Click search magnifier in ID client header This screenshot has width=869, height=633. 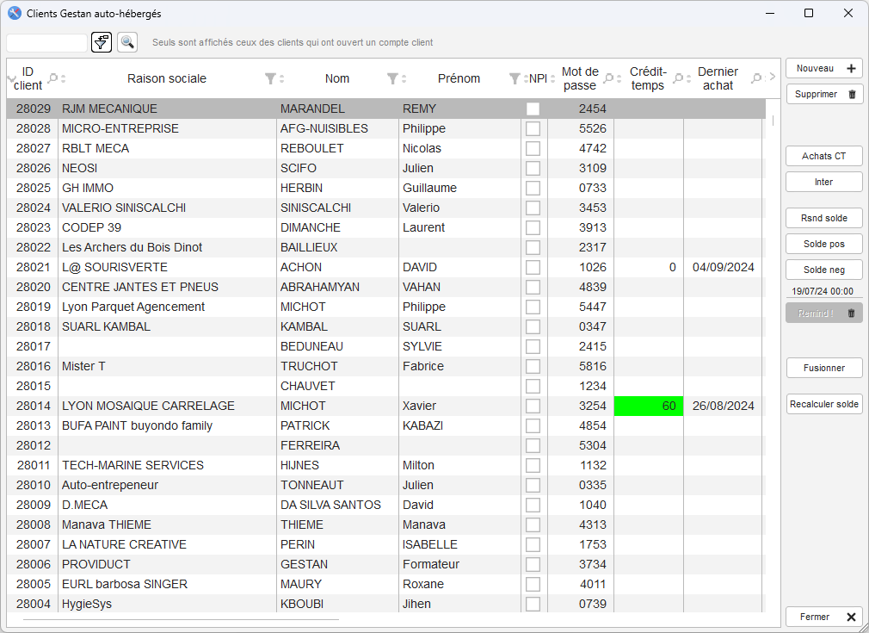[x=52, y=78]
